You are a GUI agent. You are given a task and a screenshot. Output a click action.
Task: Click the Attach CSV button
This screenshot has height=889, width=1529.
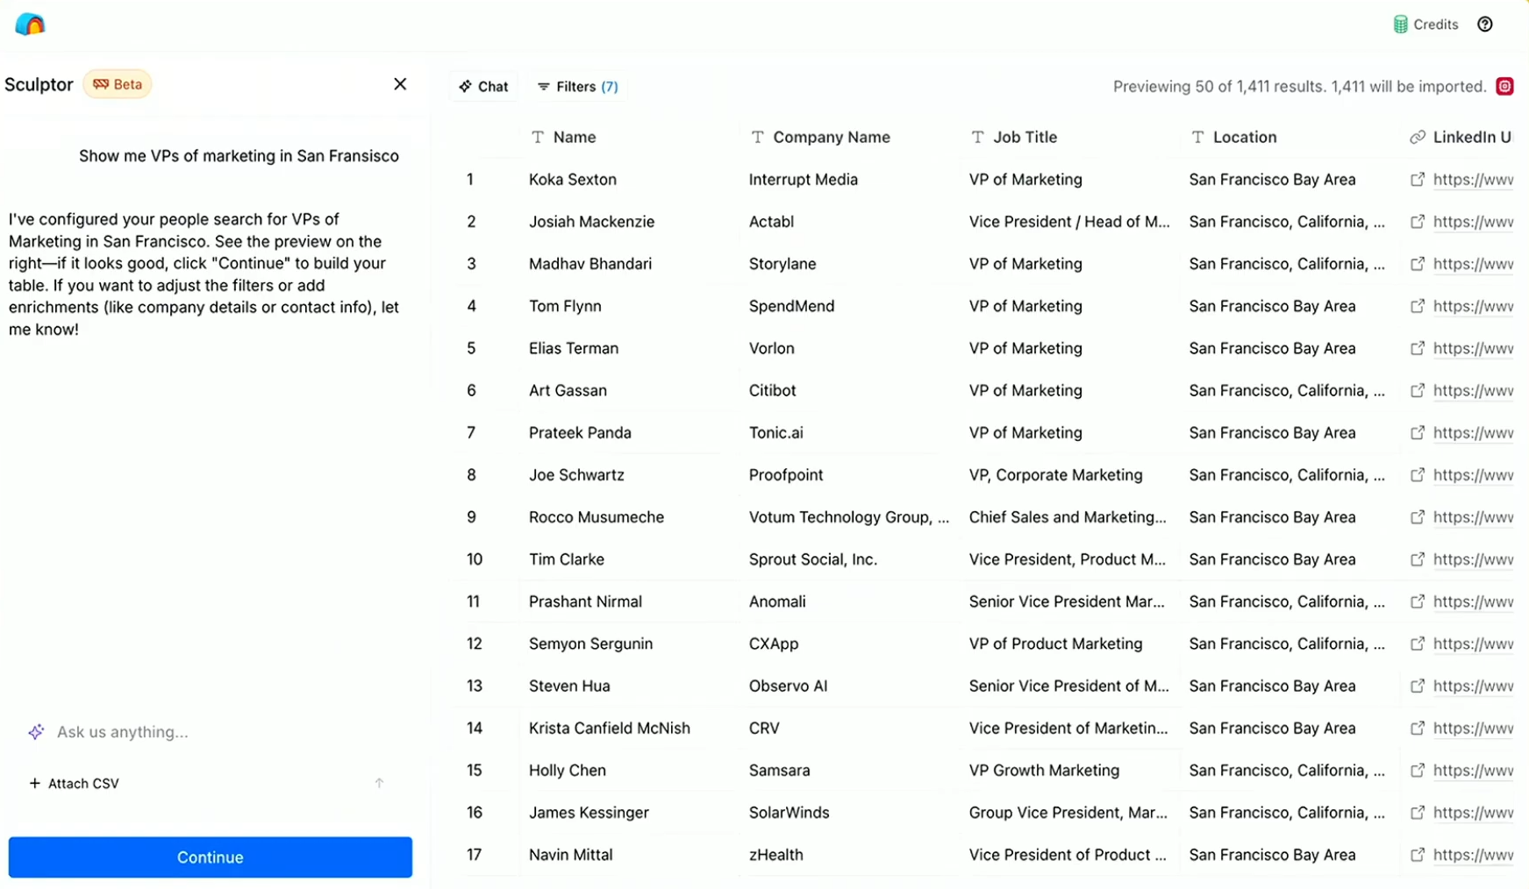click(75, 783)
